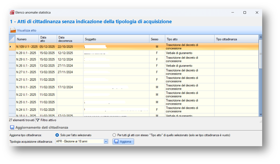Viewport: 280px width, 164px height.
Task: Minimize the Elenco anomalie statistica window
Action: tap(232, 13)
